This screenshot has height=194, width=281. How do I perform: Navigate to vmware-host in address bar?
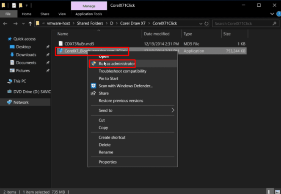tap(58, 23)
